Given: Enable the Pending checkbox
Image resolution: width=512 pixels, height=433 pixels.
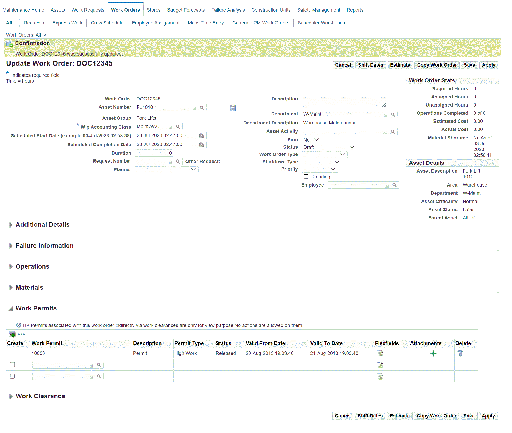Looking at the screenshot, I should coord(306,177).
